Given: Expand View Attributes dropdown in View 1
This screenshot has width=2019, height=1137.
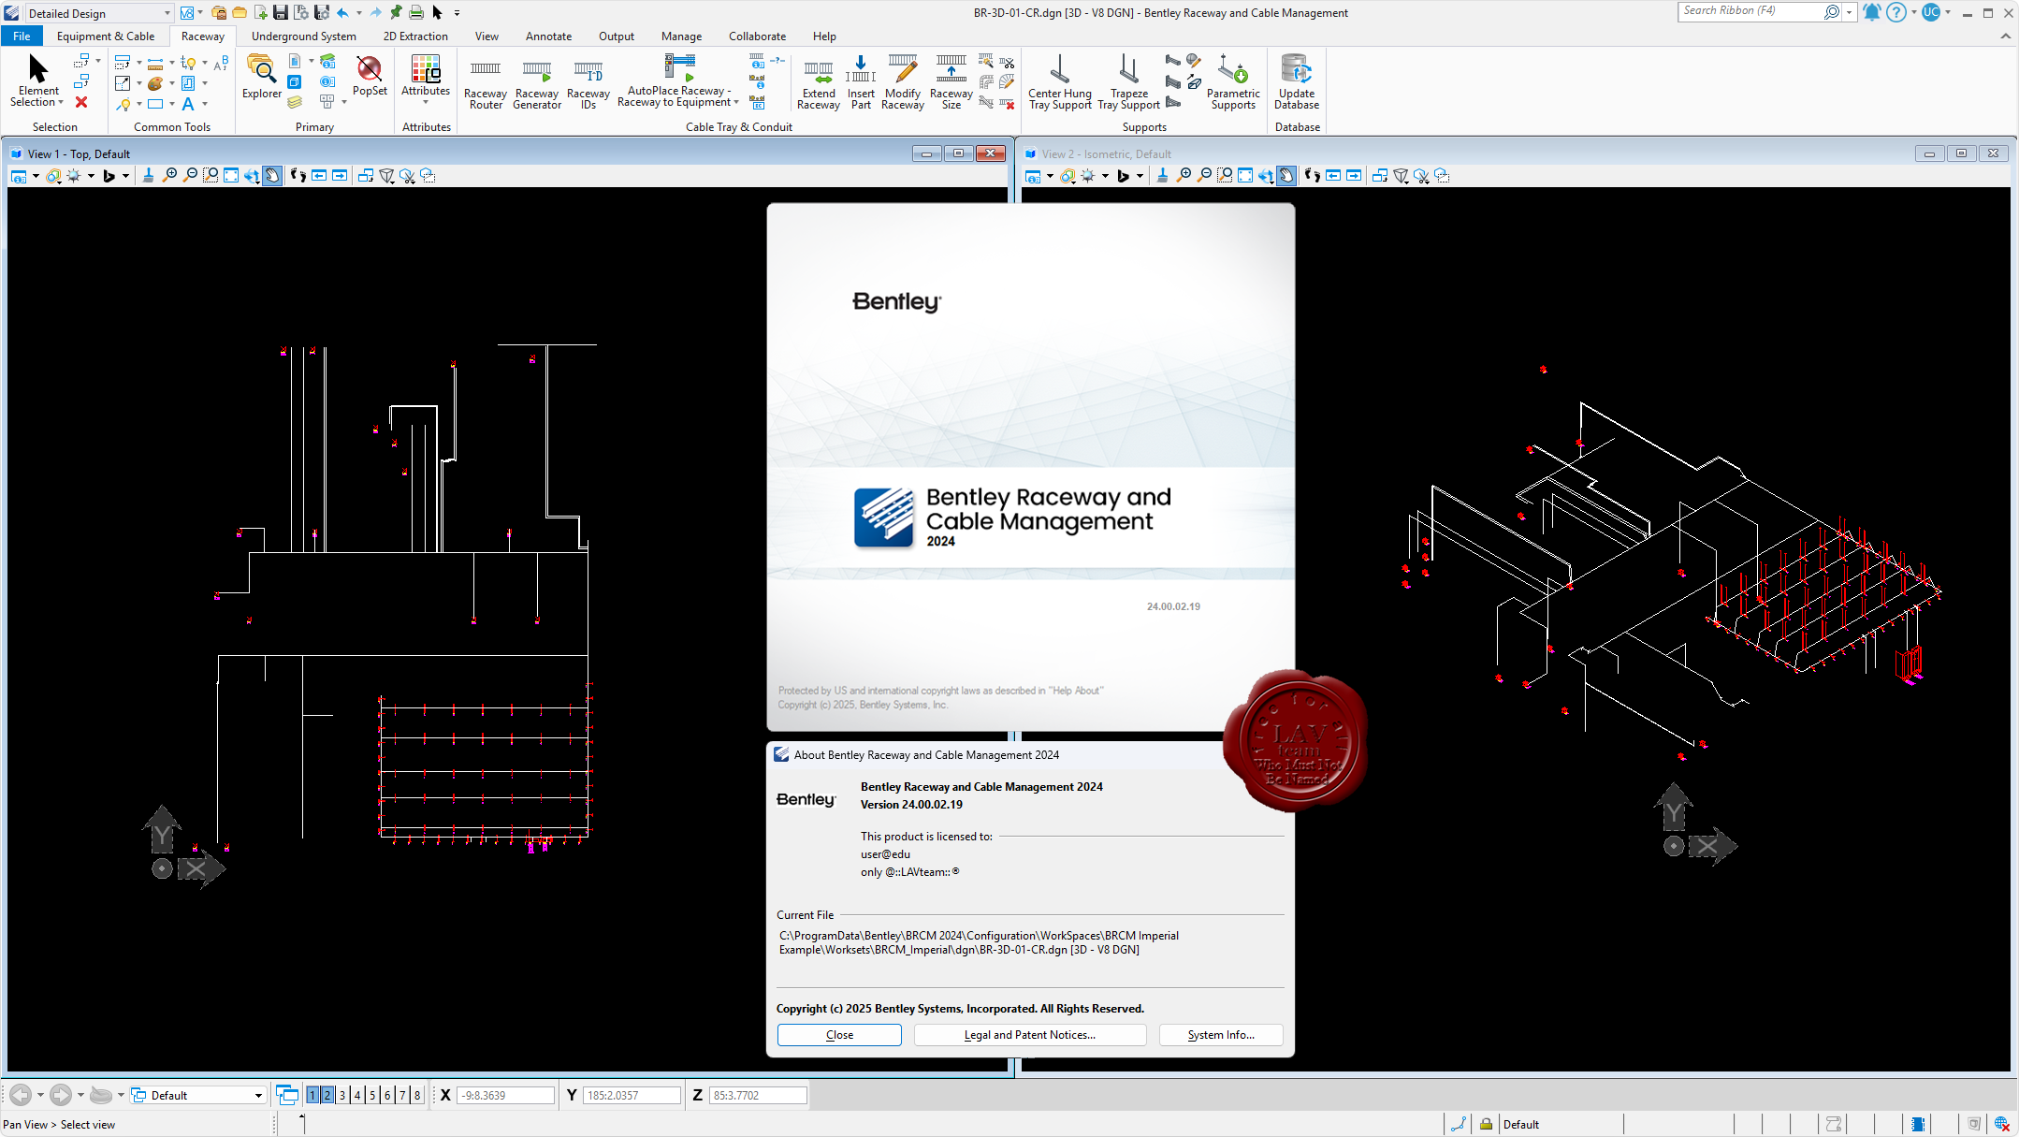Looking at the screenshot, I should click(x=36, y=176).
